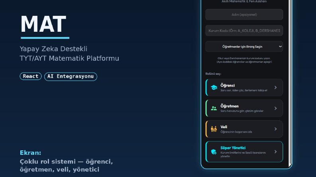Click the MAT title heading
The width and height of the screenshot is (316, 177).
[x=43, y=24]
